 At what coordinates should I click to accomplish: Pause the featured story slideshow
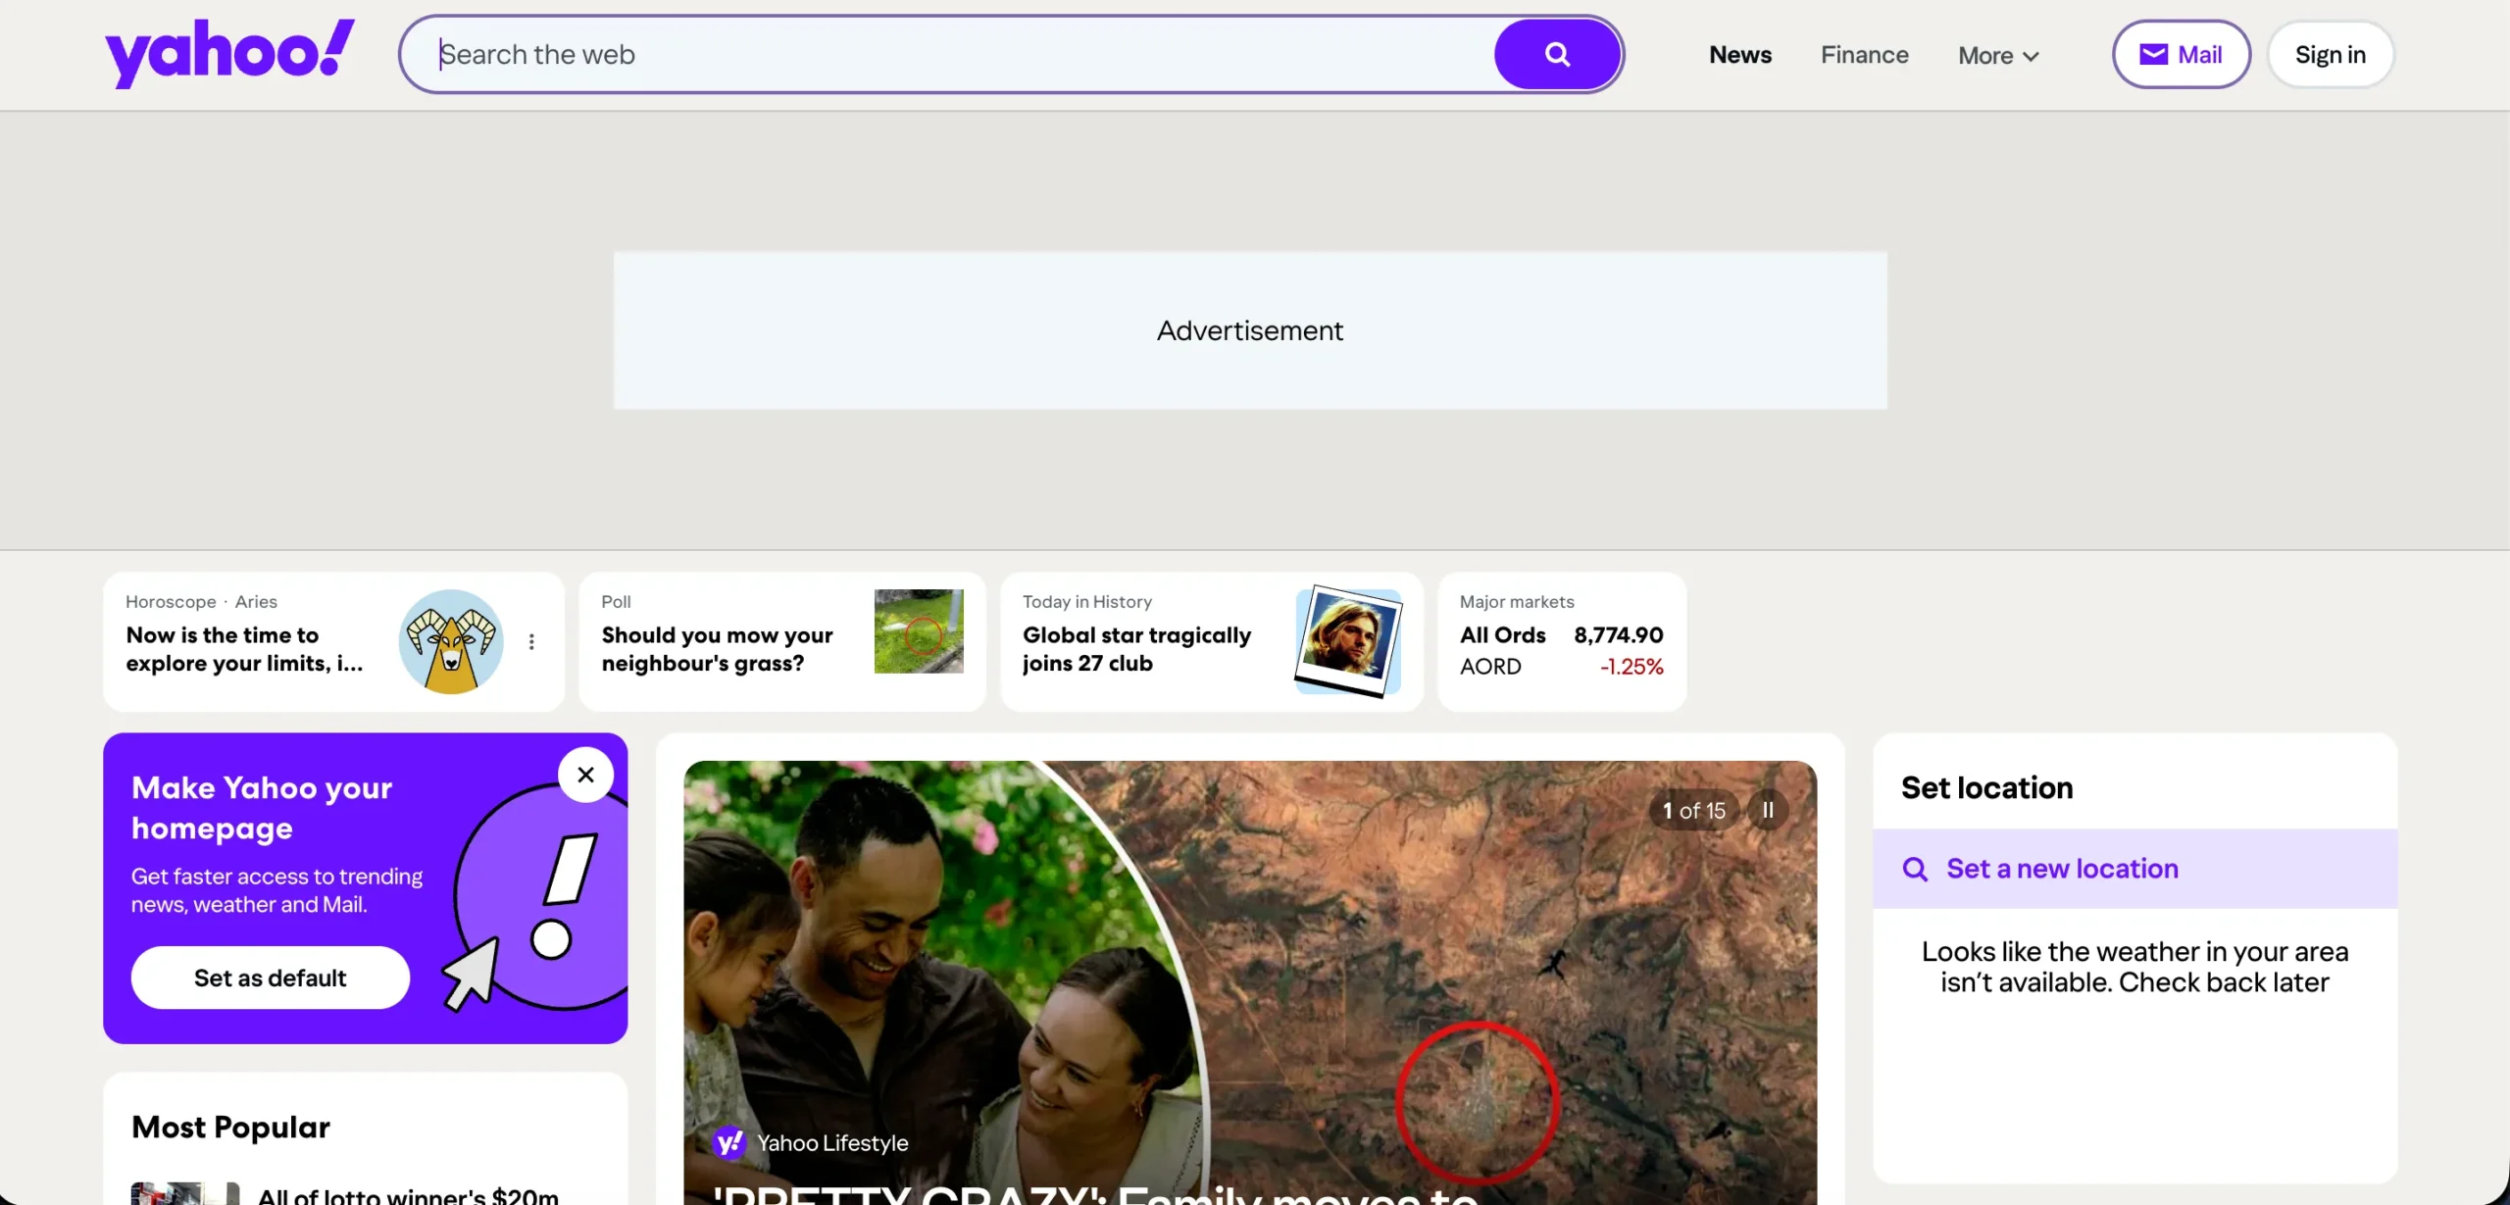point(1768,810)
